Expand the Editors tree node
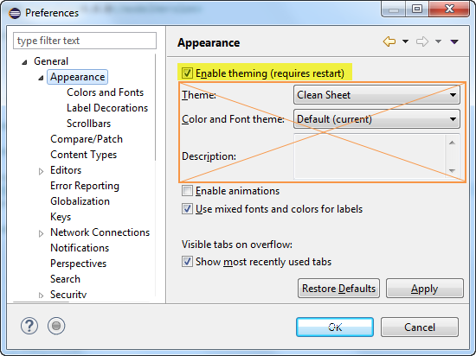476x356 pixels. pos(41,171)
